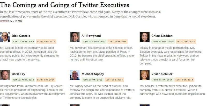Click the 'Joined: Sept. 2009' tag

coord(23,42)
